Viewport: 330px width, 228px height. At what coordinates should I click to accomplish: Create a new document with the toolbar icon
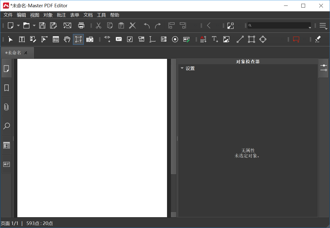(x=10, y=25)
